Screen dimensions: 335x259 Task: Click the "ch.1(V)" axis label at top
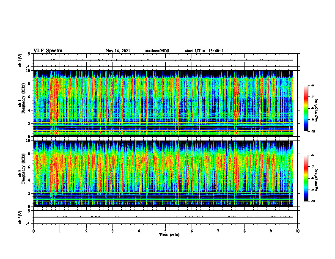coord(20,60)
